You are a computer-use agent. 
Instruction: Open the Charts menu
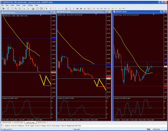pos(18,5)
